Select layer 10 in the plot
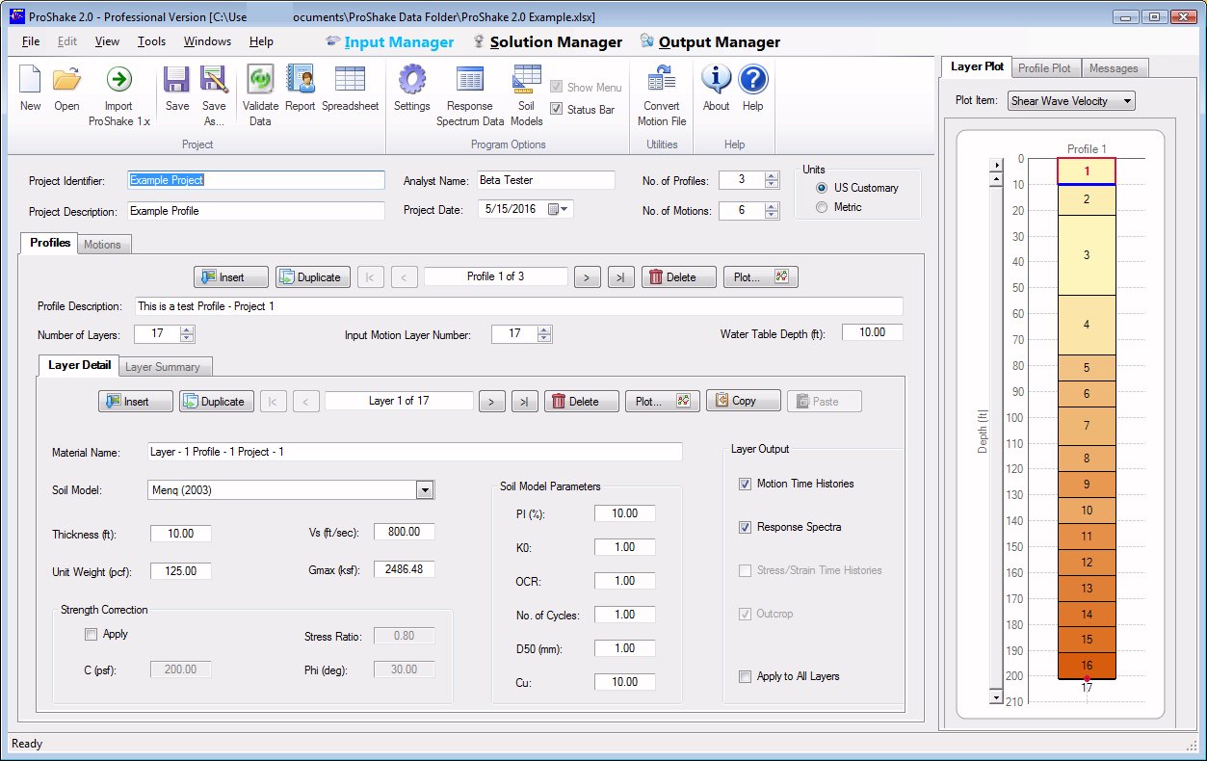This screenshot has width=1207, height=761. (1087, 511)
